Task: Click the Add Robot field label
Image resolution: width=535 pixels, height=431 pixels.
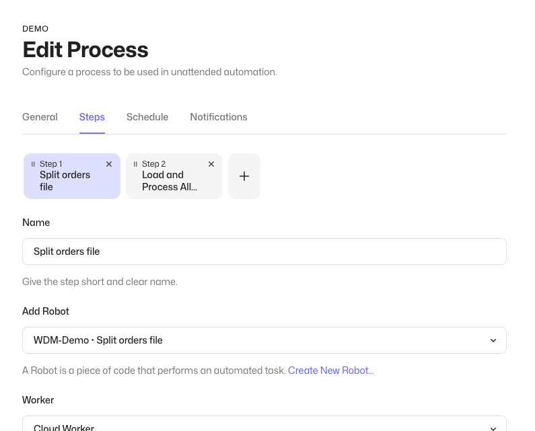Action: tap(46, 311)
